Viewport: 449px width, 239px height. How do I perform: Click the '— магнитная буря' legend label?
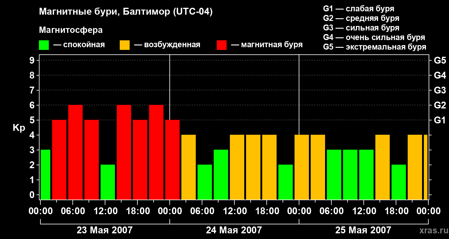[x=267, y=45]
